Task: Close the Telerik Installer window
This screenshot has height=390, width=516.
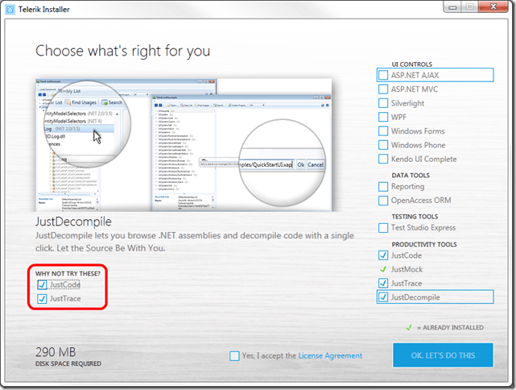Action: click(493, 6)
